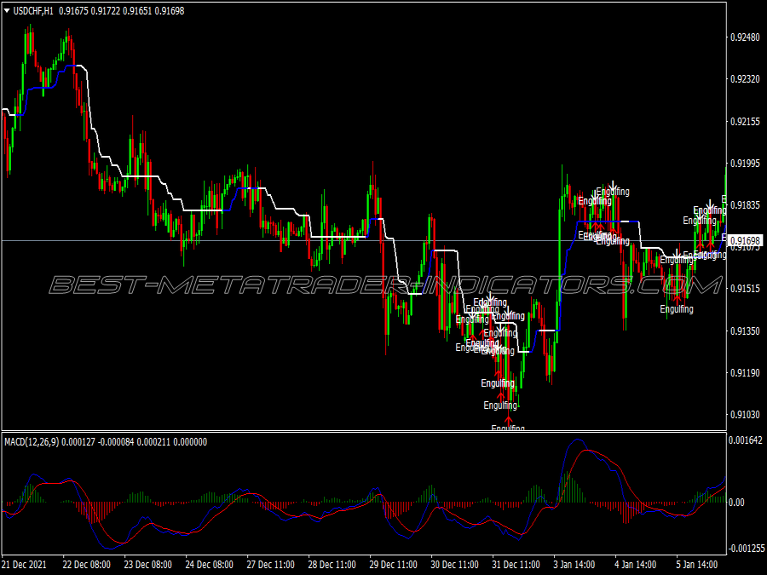
Task: Click the 27 Dec 11:00 time label
Action: (x=270, y=564)
